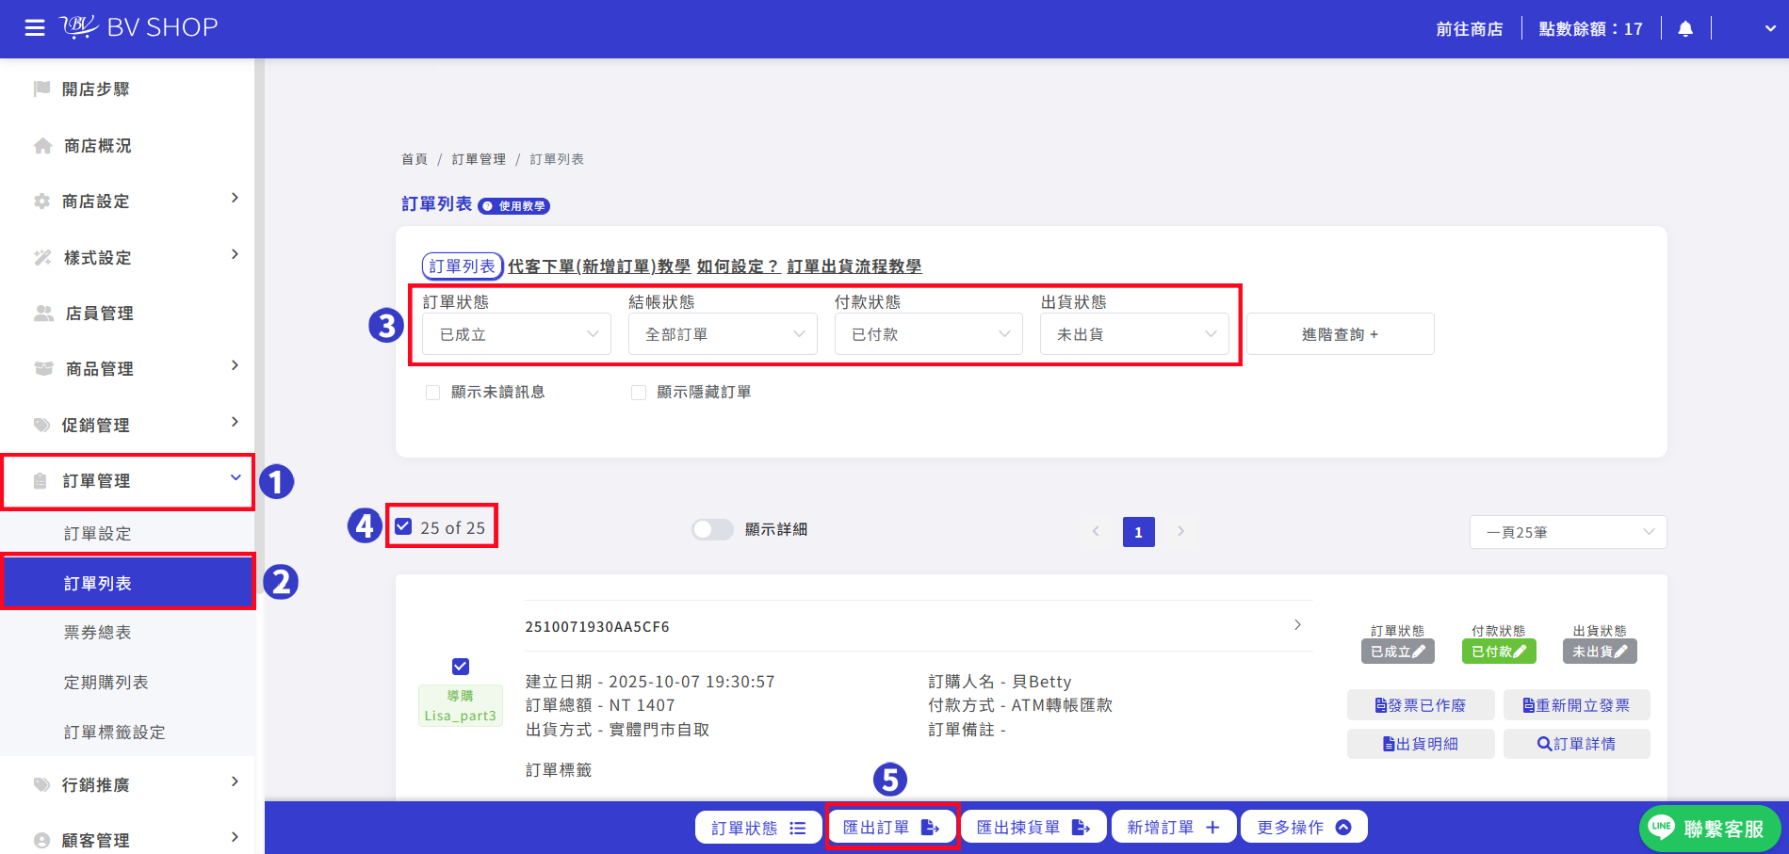Screen dimensions: 1789x854
Task: Edit the 已付款 payment status badge
Action: pos(1499,652)
